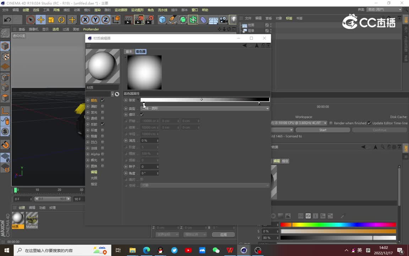Select the Rotate tool
Screen dimensions: 409x256
coord(61,20)
